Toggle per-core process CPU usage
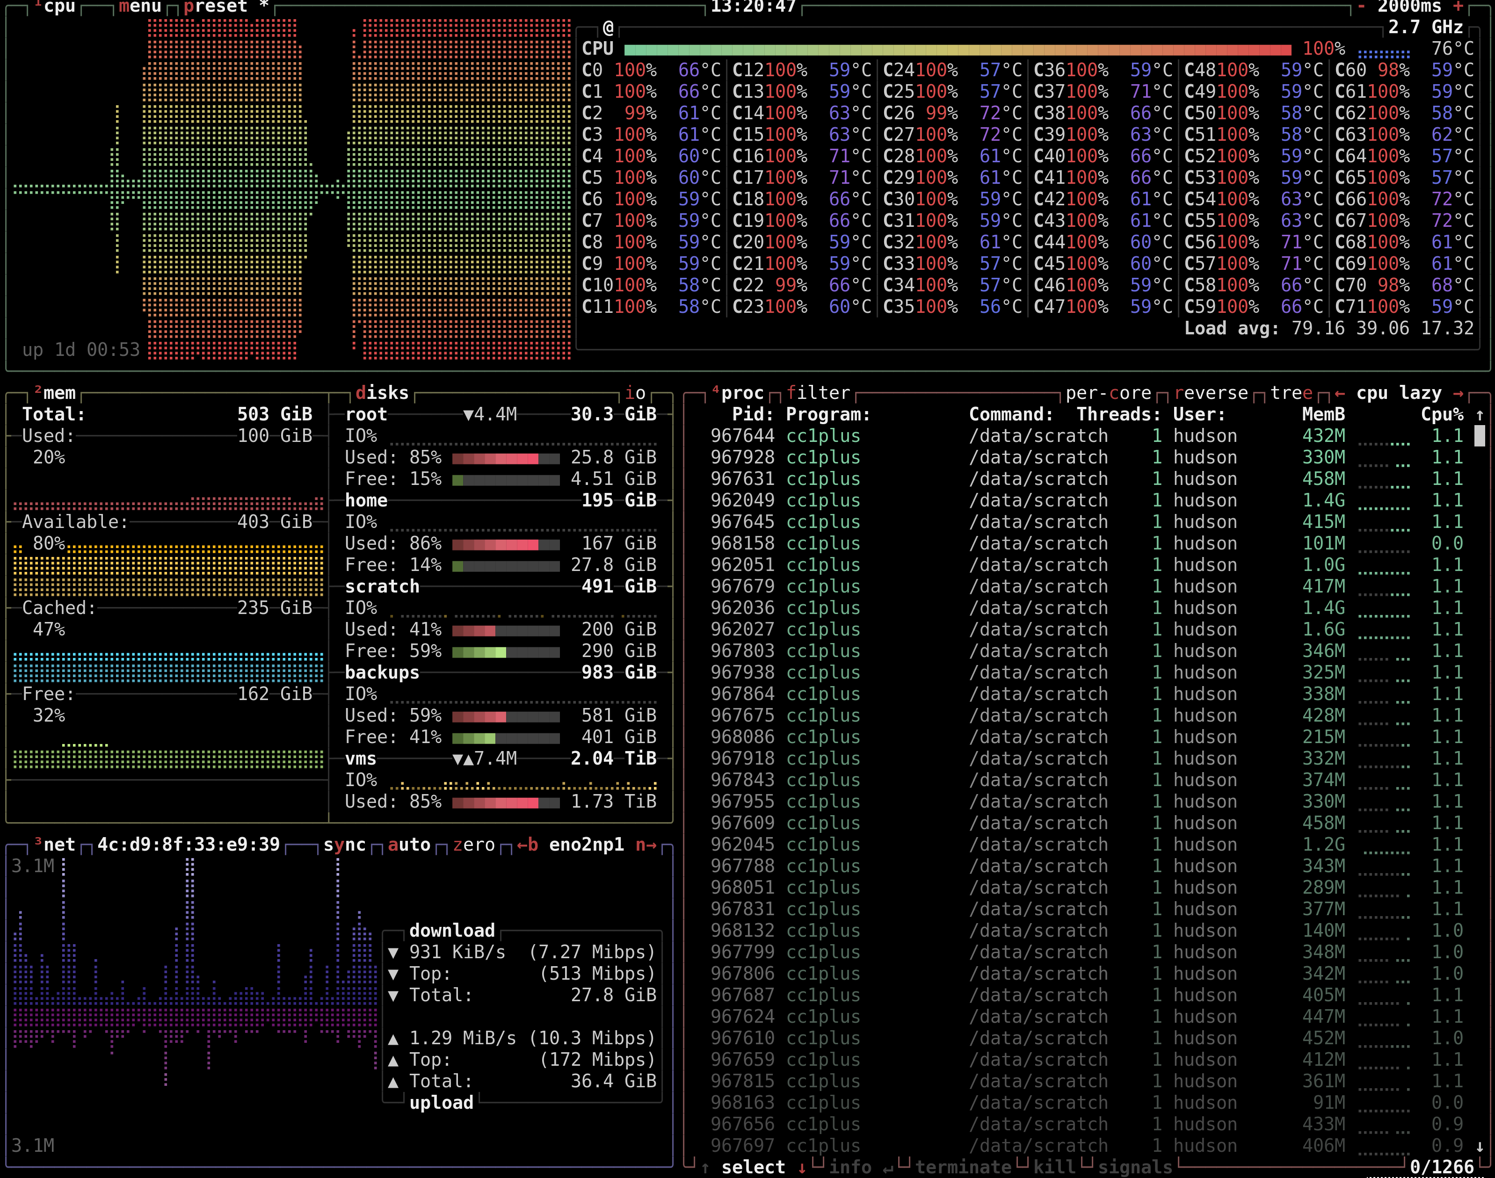Screen dimensions: 1495x1178 coord(1108,393)
